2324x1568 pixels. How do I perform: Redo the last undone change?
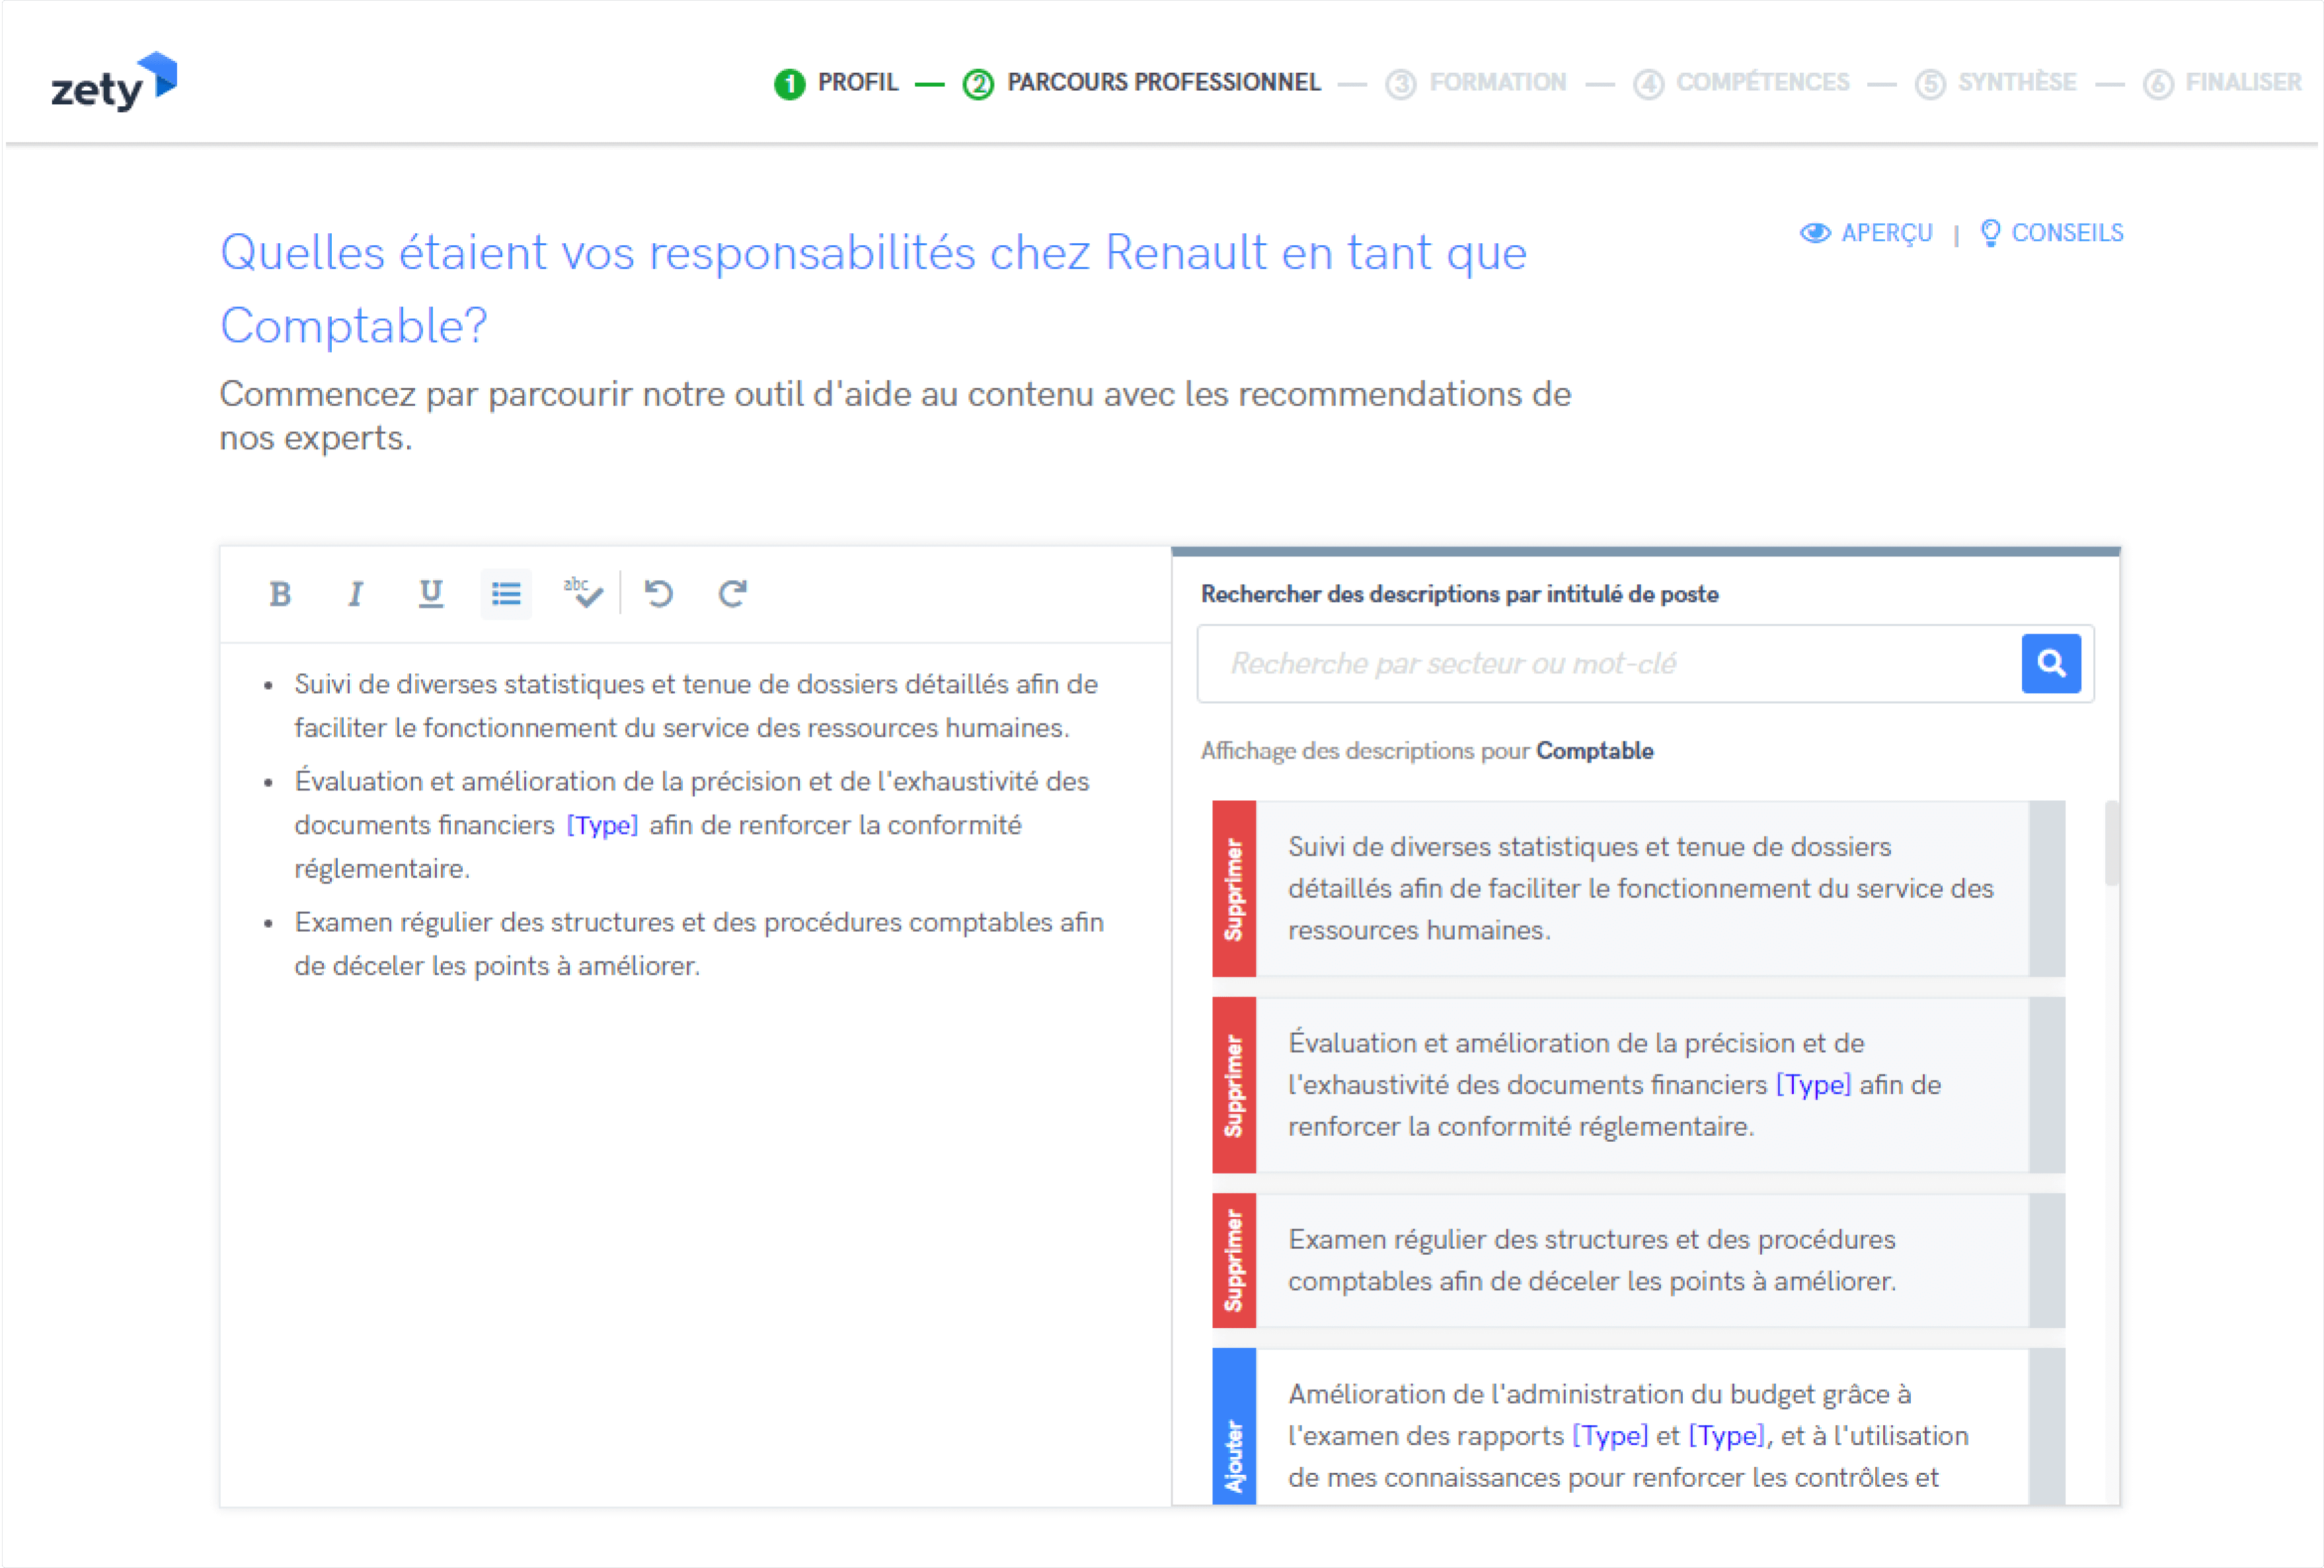pyautogui.click(x=732, y=593)
